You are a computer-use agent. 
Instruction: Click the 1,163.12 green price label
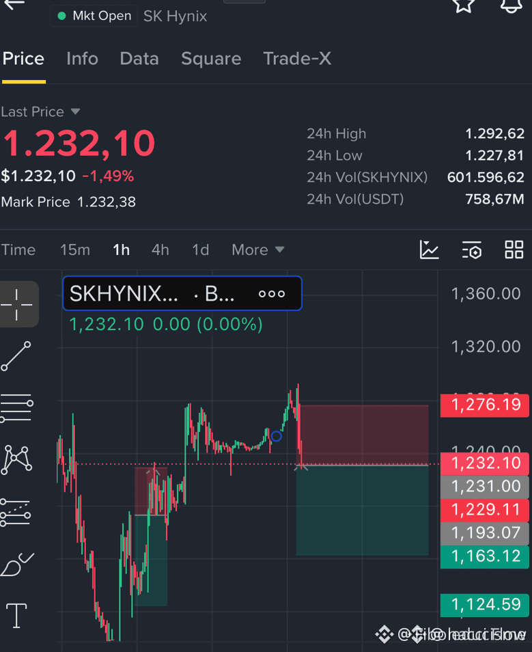point(485,556)
